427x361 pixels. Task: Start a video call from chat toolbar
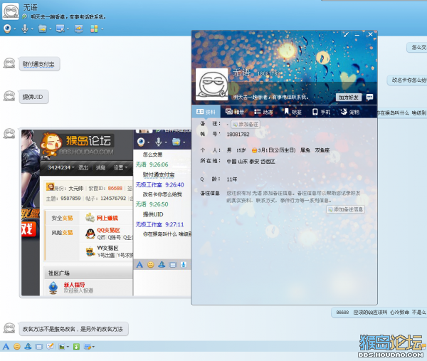click(7, 28)
